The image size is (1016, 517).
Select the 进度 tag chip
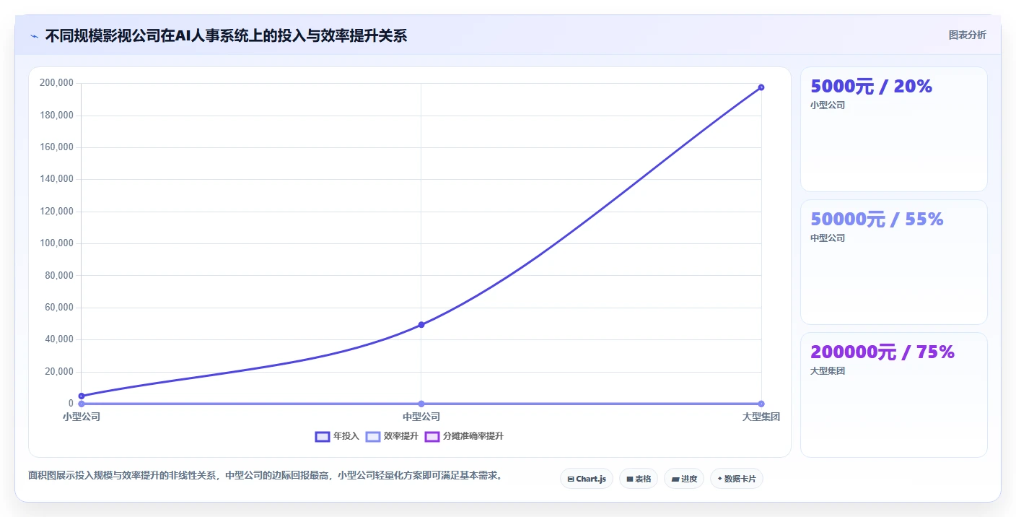(x=684, y=479)
